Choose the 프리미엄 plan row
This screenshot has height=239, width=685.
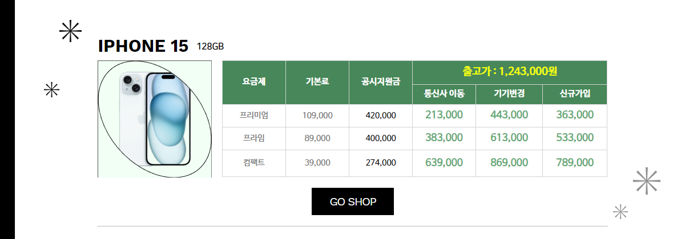tap(415, 116)
